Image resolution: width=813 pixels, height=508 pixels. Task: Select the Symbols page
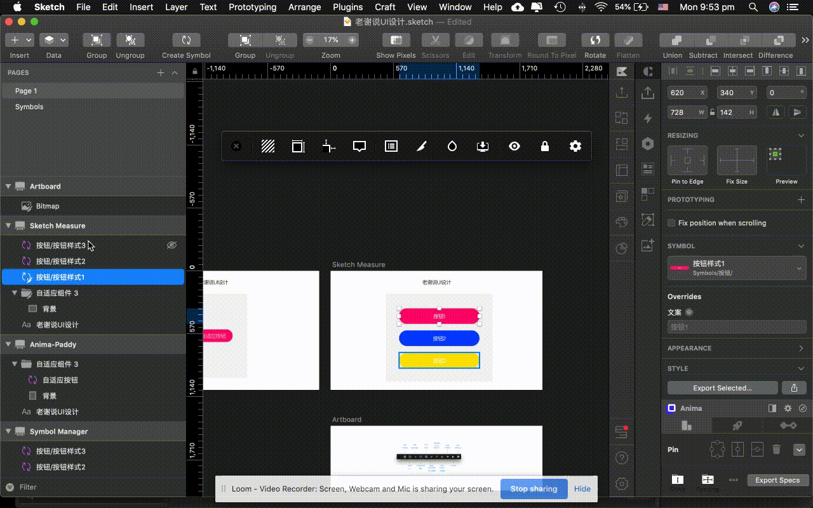(x=93, y=107)
